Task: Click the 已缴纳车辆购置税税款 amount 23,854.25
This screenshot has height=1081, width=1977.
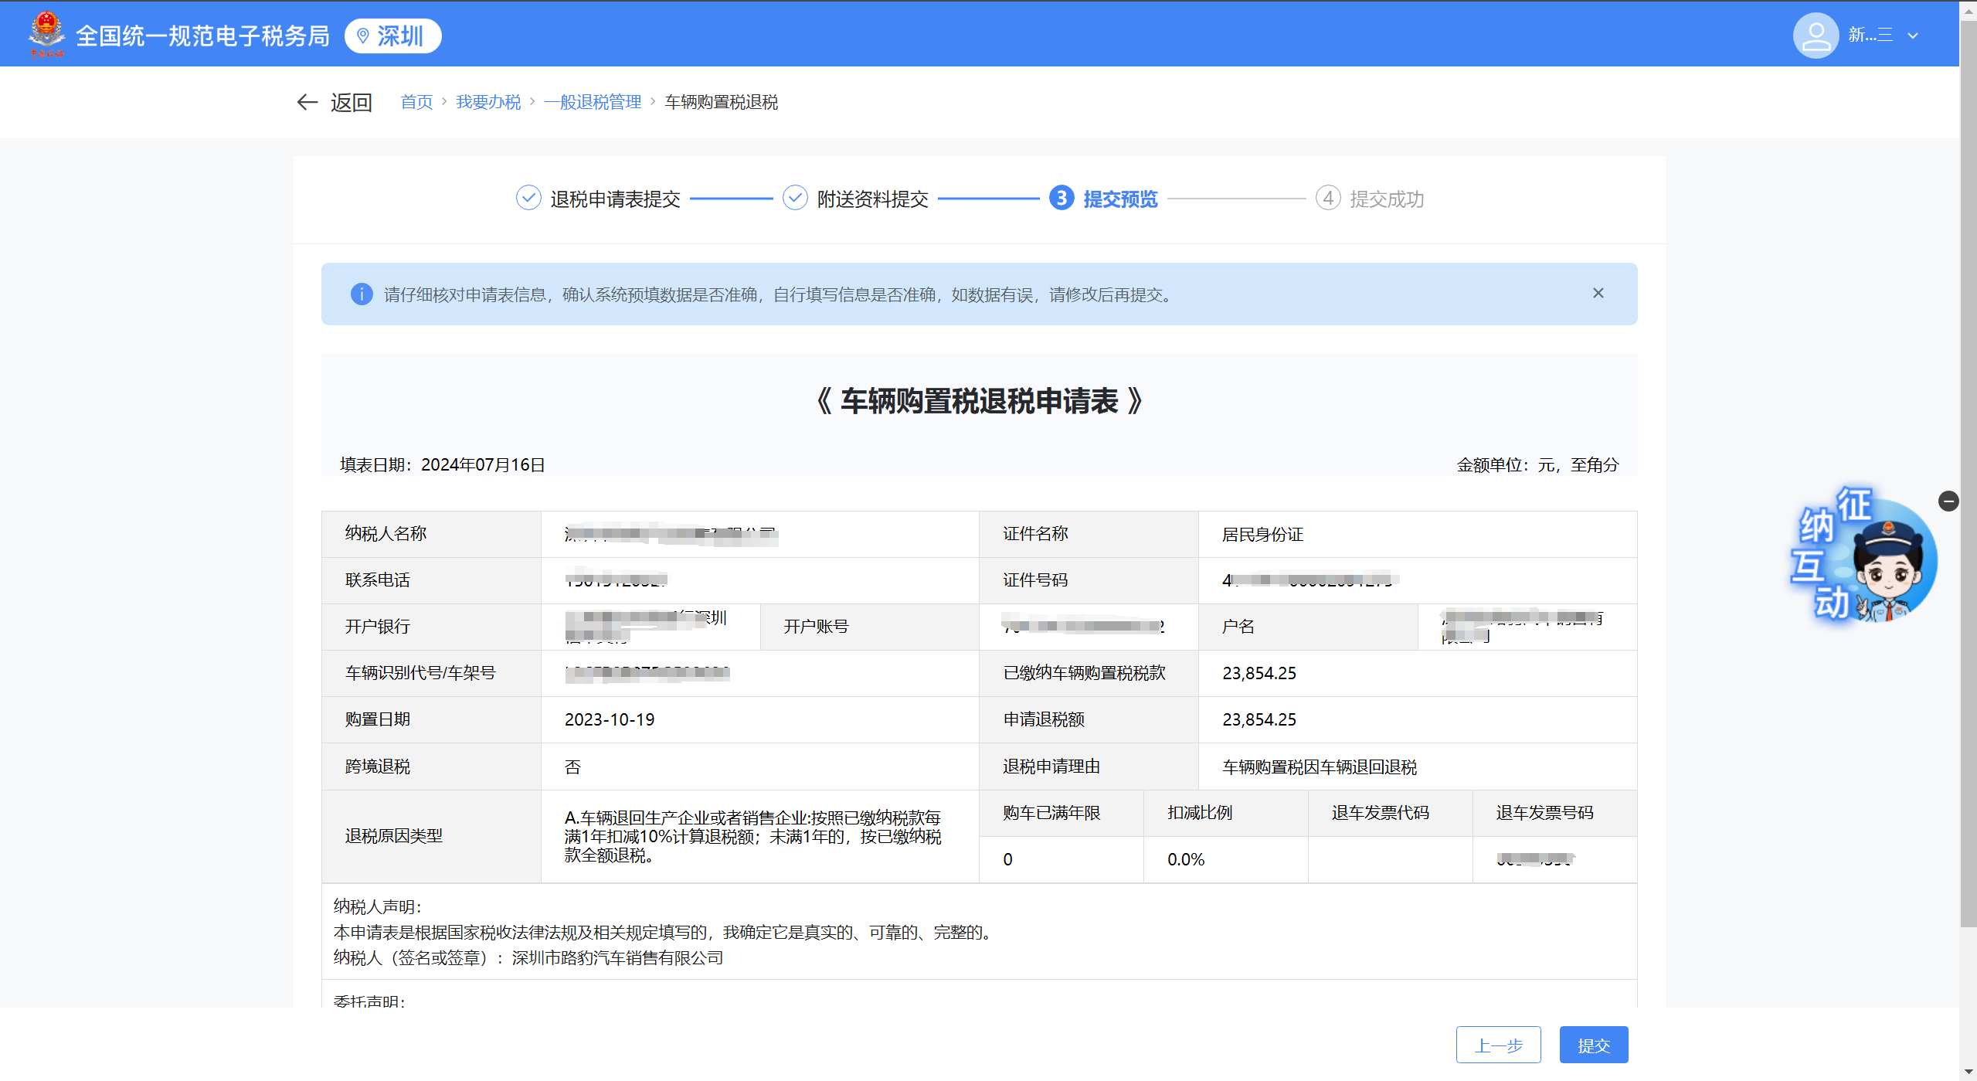Action: [1259, 673]
